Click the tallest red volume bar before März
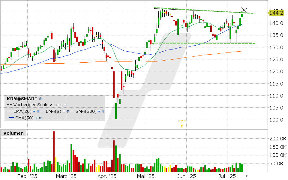Screen dimensions: 288x180 click(x=54, y=151)
